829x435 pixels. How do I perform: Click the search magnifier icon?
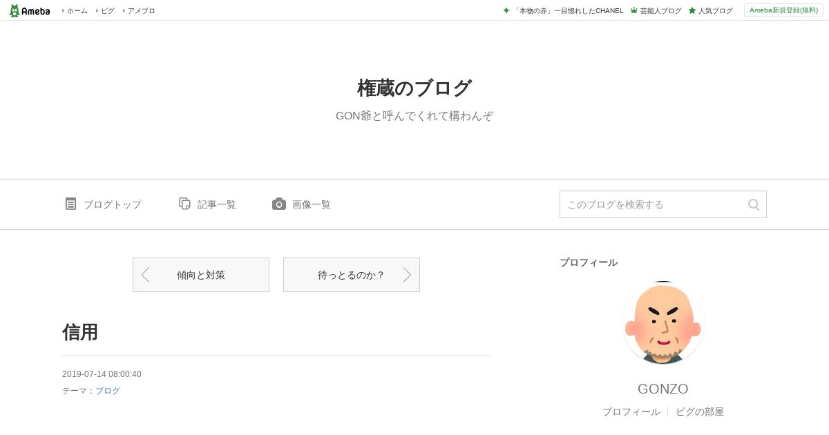754,204
